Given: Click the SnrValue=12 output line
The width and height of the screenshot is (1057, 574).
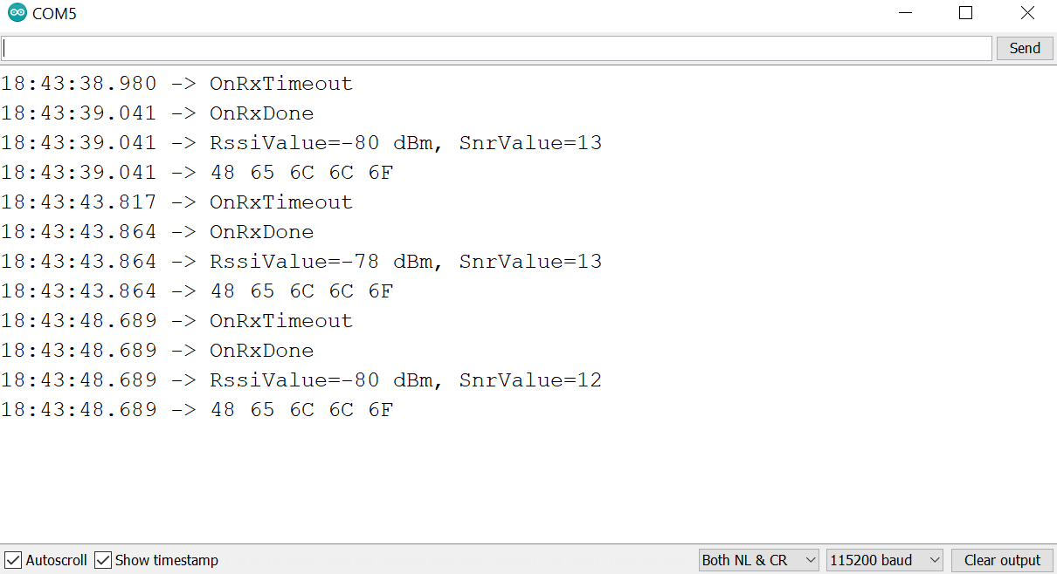Looking at the screenshot, I should [301, 380].
